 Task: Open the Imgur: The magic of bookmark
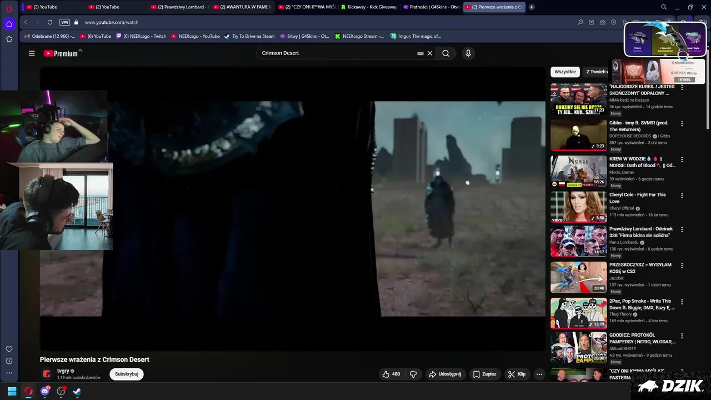[415, 36]
